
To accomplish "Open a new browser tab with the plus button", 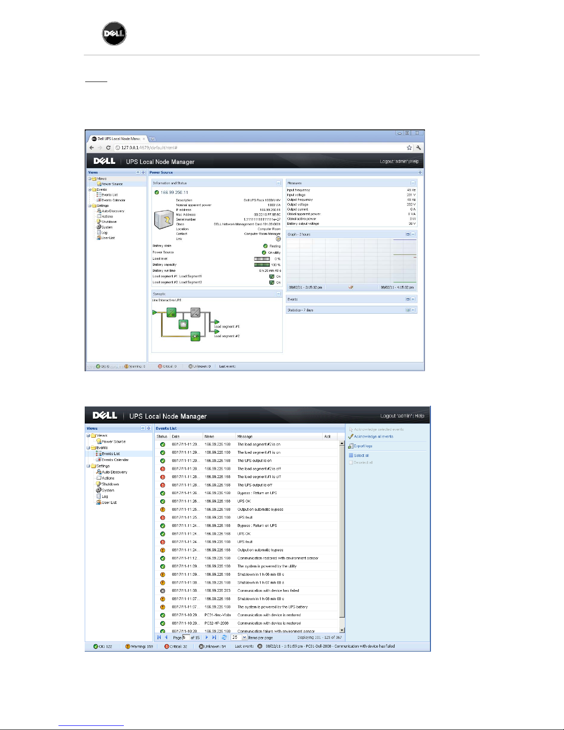I will [152, 139].
